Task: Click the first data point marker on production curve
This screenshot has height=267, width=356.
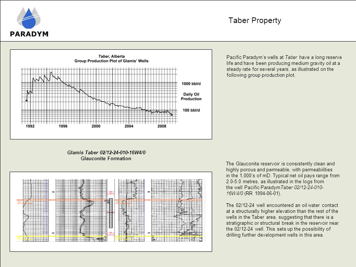Action: point(27,100)
